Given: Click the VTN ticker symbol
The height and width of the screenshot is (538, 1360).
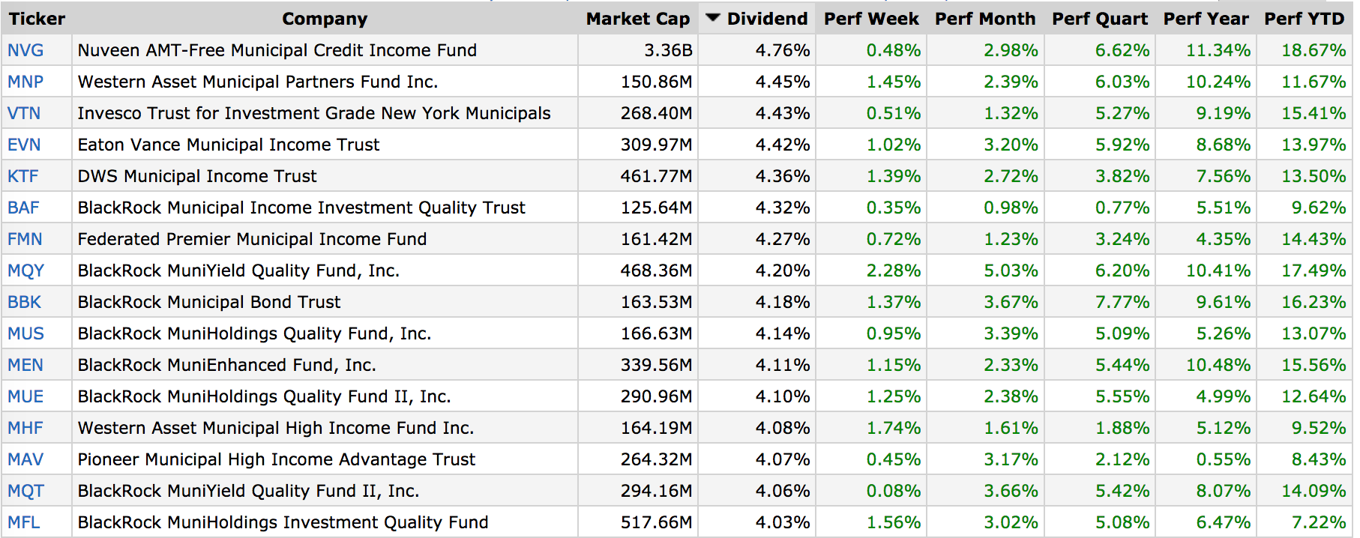Looking at the screenshot, I should click(24, 113).
